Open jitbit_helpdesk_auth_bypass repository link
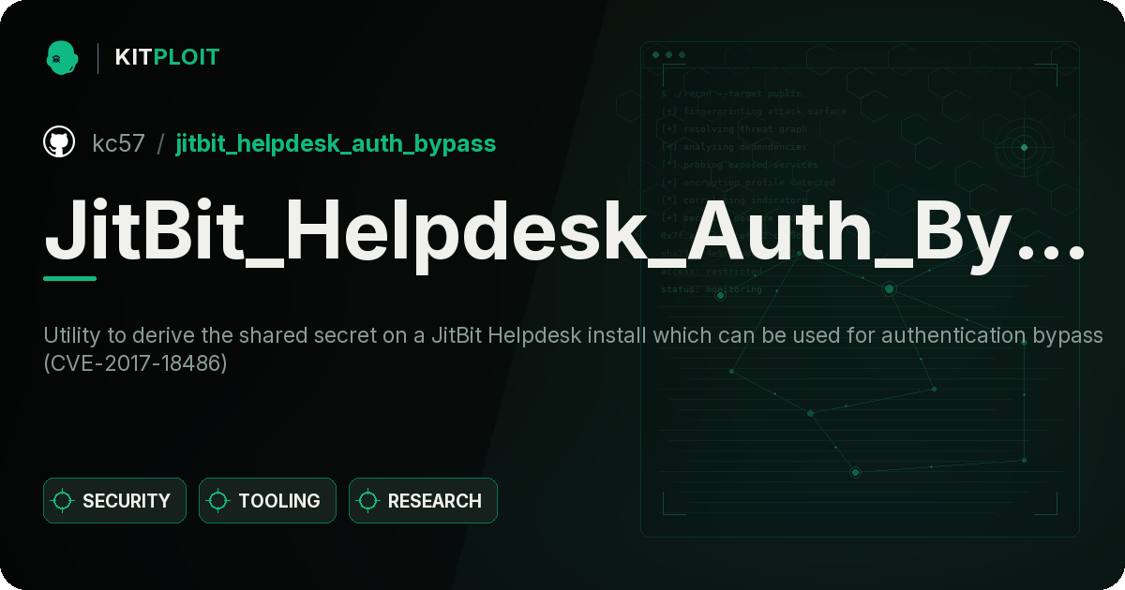This screenshot has width=1125, height=590. coord(336,143)
